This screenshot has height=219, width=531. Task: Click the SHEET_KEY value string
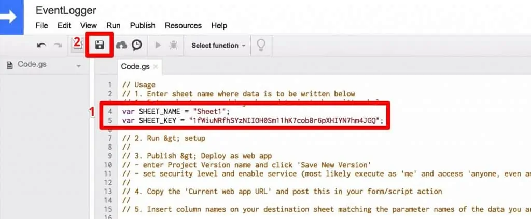[x=285, y=120]
